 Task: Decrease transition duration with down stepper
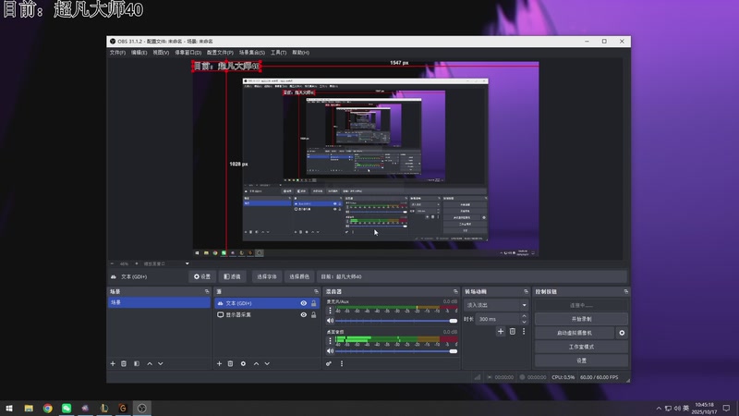point(524,322)
